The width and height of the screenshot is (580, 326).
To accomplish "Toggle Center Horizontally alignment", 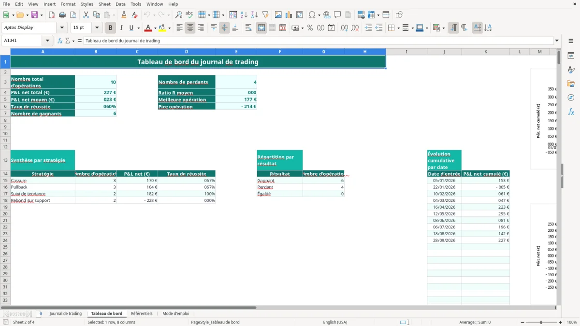I will click(x=190, y=28).
